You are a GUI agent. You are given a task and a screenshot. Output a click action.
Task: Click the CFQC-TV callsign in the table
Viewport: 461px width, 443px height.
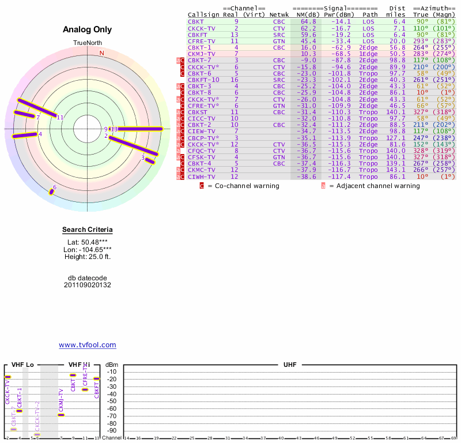[x=201, y=151]
